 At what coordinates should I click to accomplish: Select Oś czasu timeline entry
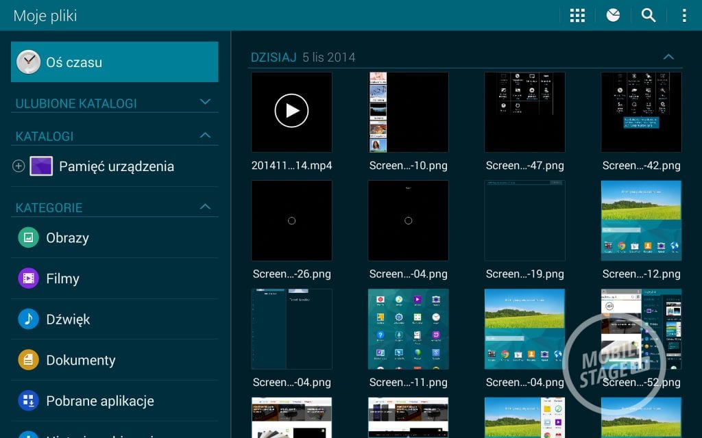coord(114,62)
